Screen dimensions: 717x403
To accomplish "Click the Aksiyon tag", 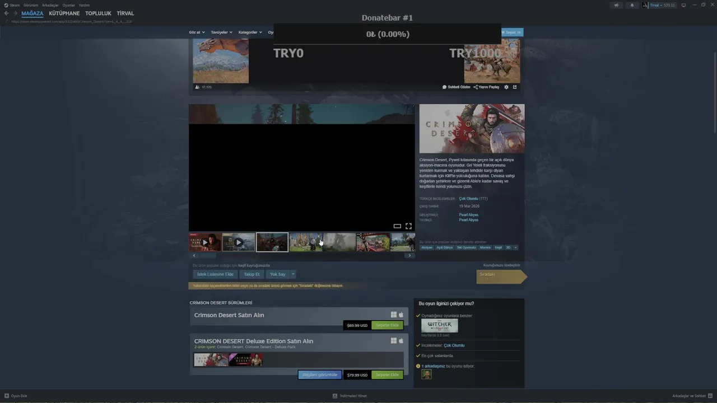I will coord(427,247).
